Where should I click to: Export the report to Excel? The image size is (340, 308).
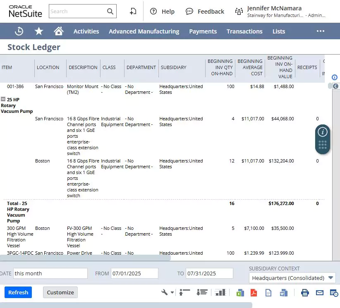coord(240,293)
